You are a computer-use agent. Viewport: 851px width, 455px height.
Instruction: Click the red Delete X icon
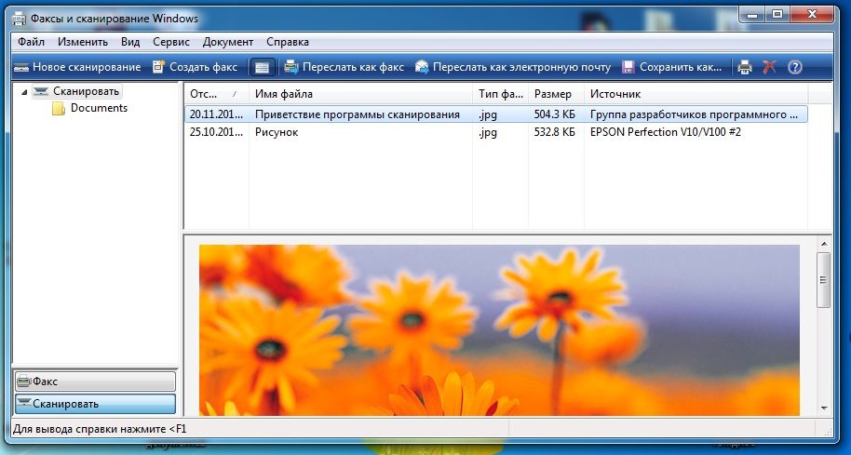pyautogui.click(x=769, y=67)
